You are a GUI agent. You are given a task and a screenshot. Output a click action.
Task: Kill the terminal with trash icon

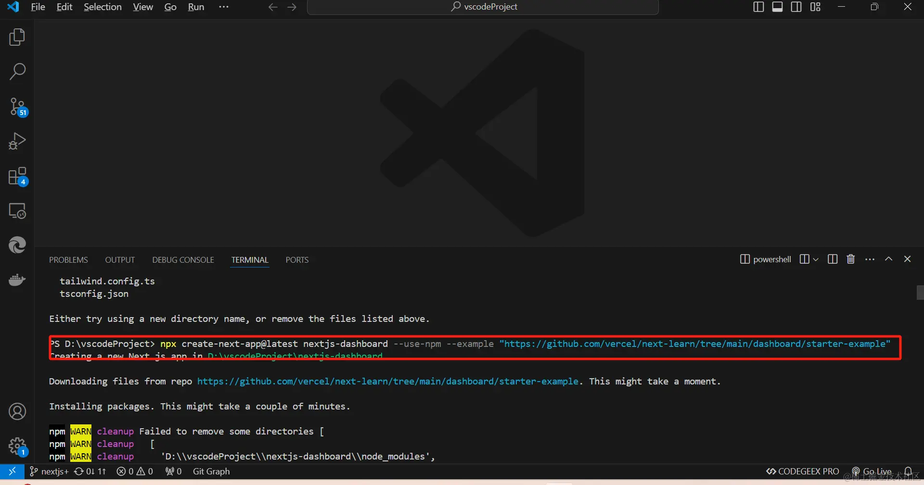tap(851, 259)
